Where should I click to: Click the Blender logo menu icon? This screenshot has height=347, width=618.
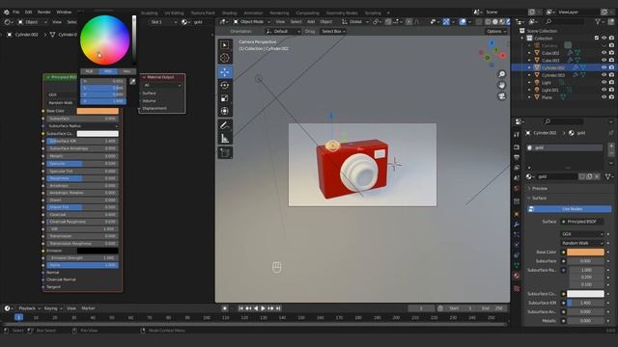[x=7, y=13]
